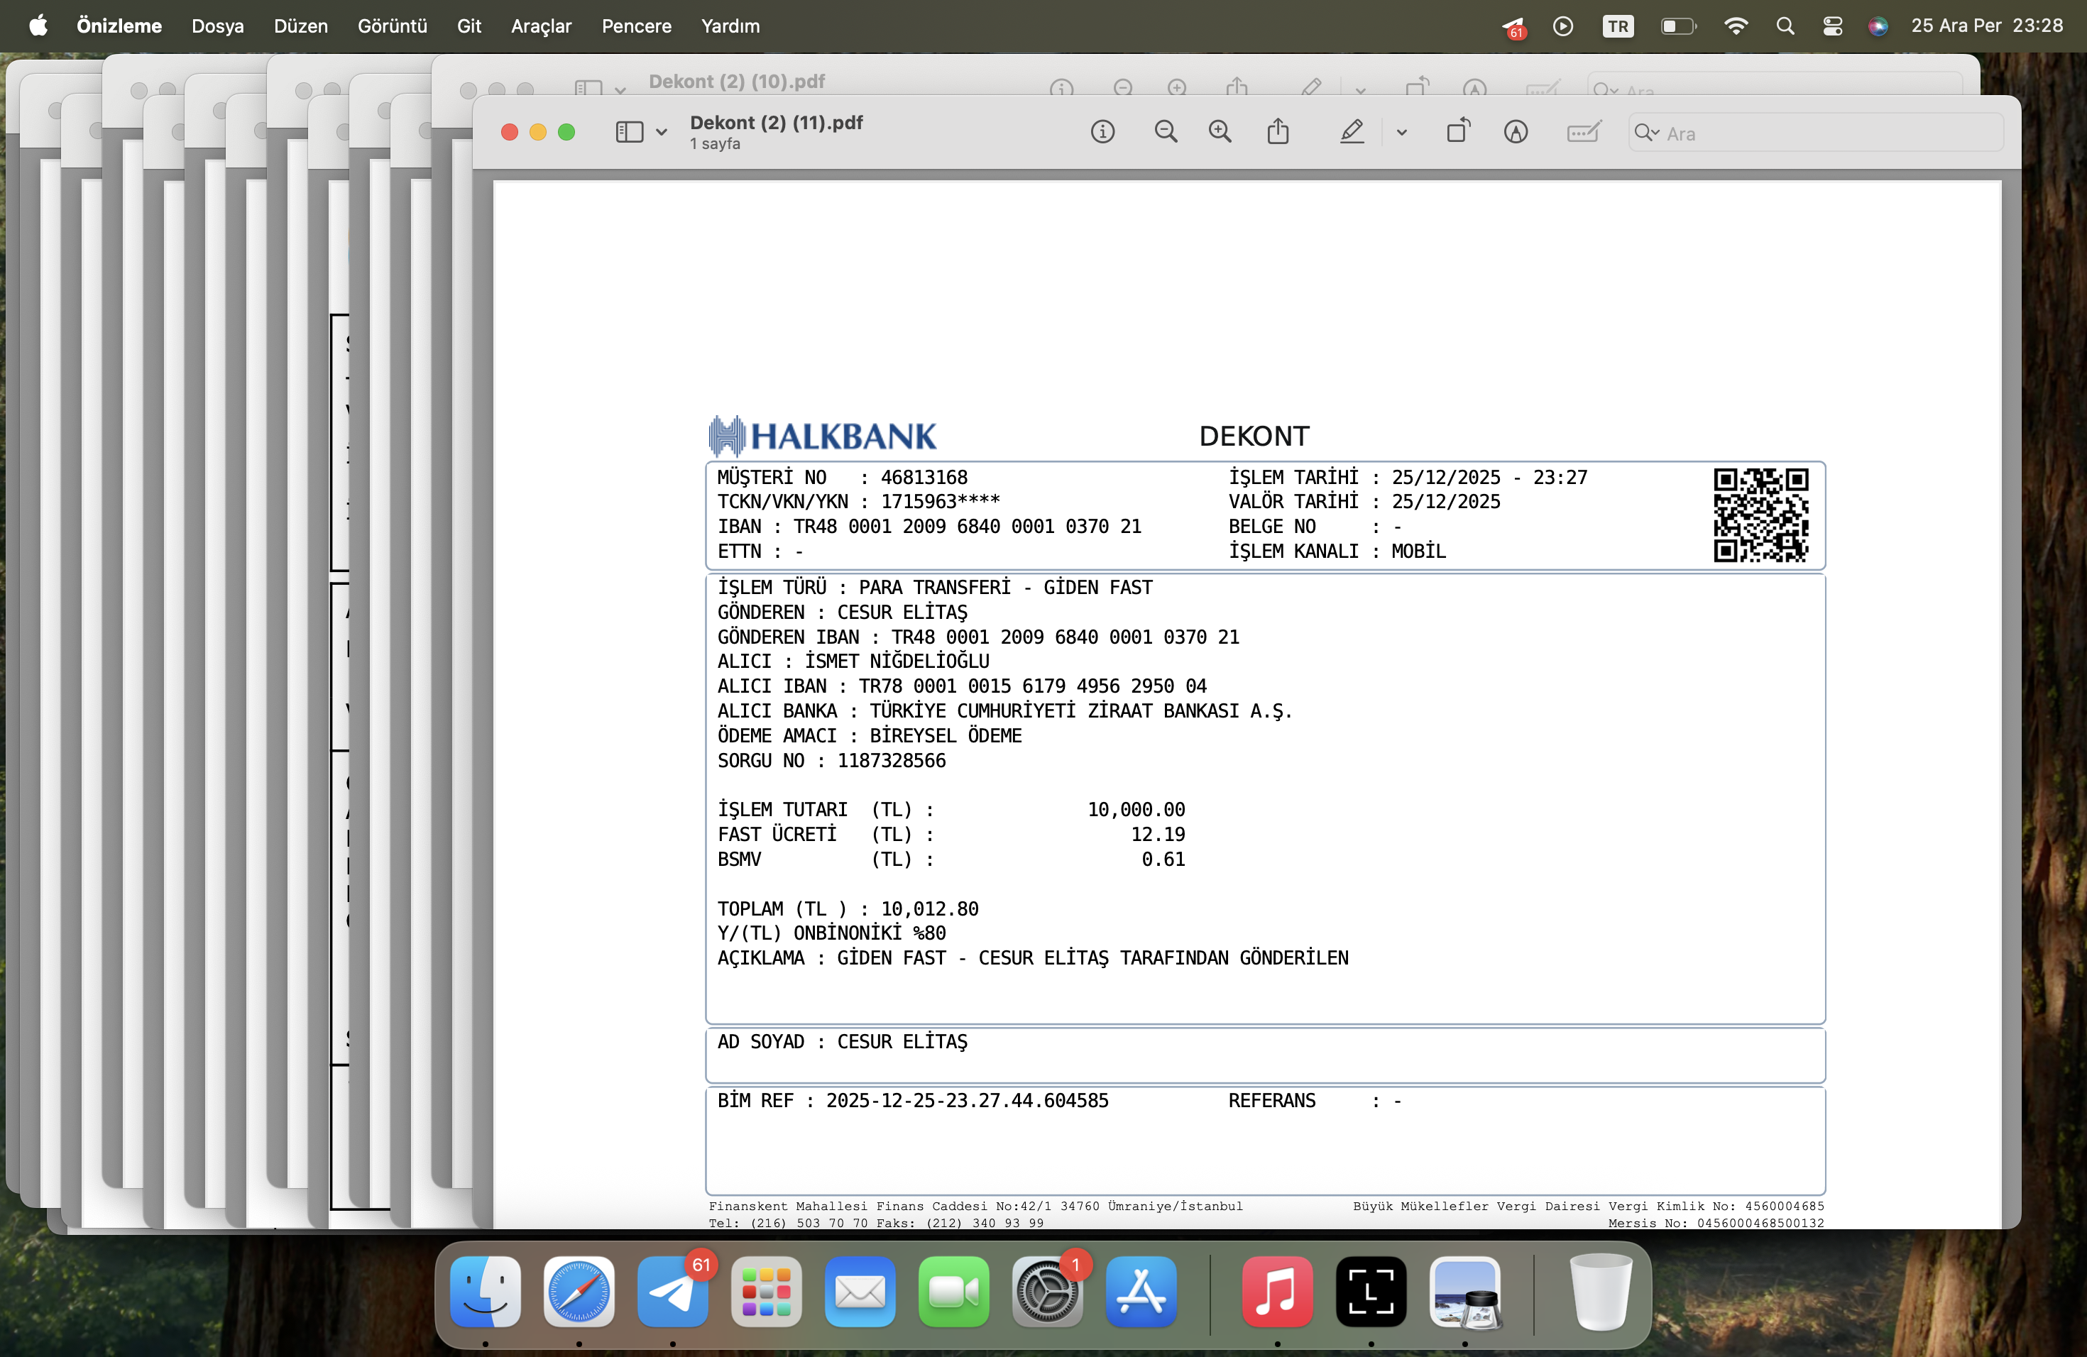Click the ALICI IBAN line starting TR78

coord(962,686)
